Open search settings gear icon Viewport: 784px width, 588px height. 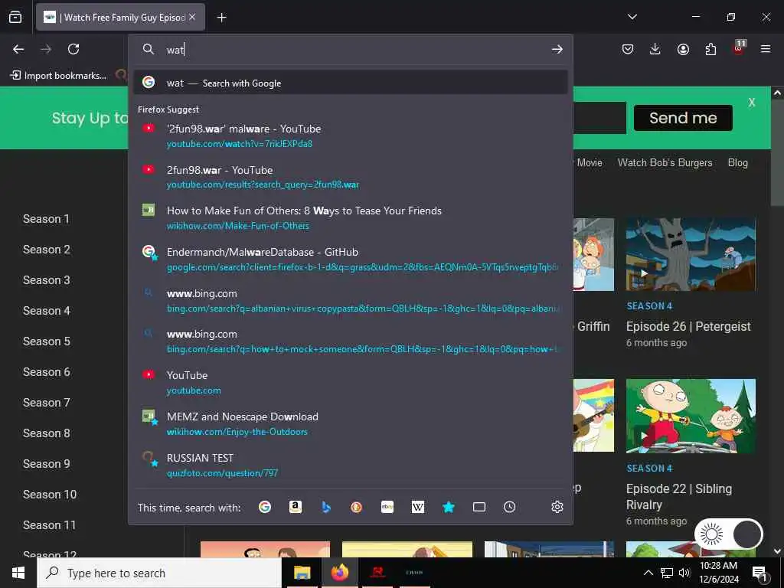(557, 507)
